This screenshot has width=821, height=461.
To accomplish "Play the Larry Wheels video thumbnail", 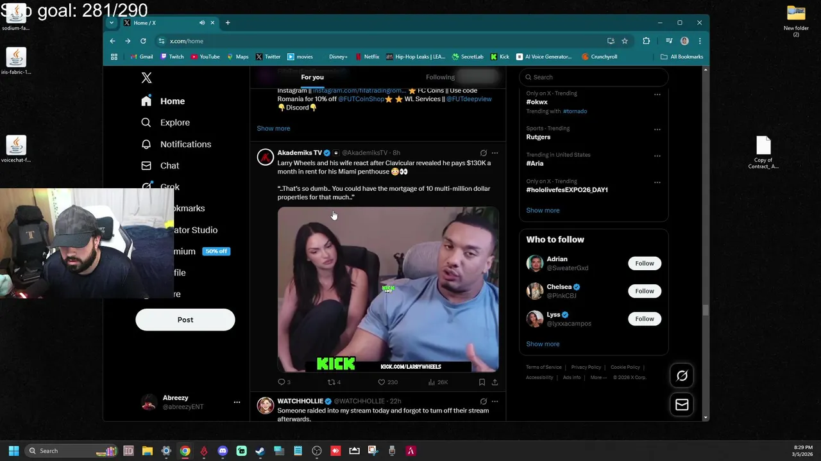I will pyautogui.click(x=388, y=289).
